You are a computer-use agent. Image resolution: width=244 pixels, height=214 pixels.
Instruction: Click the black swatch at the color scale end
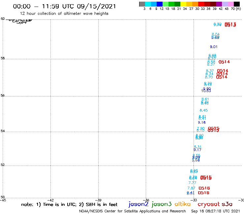tap(236, 4)
